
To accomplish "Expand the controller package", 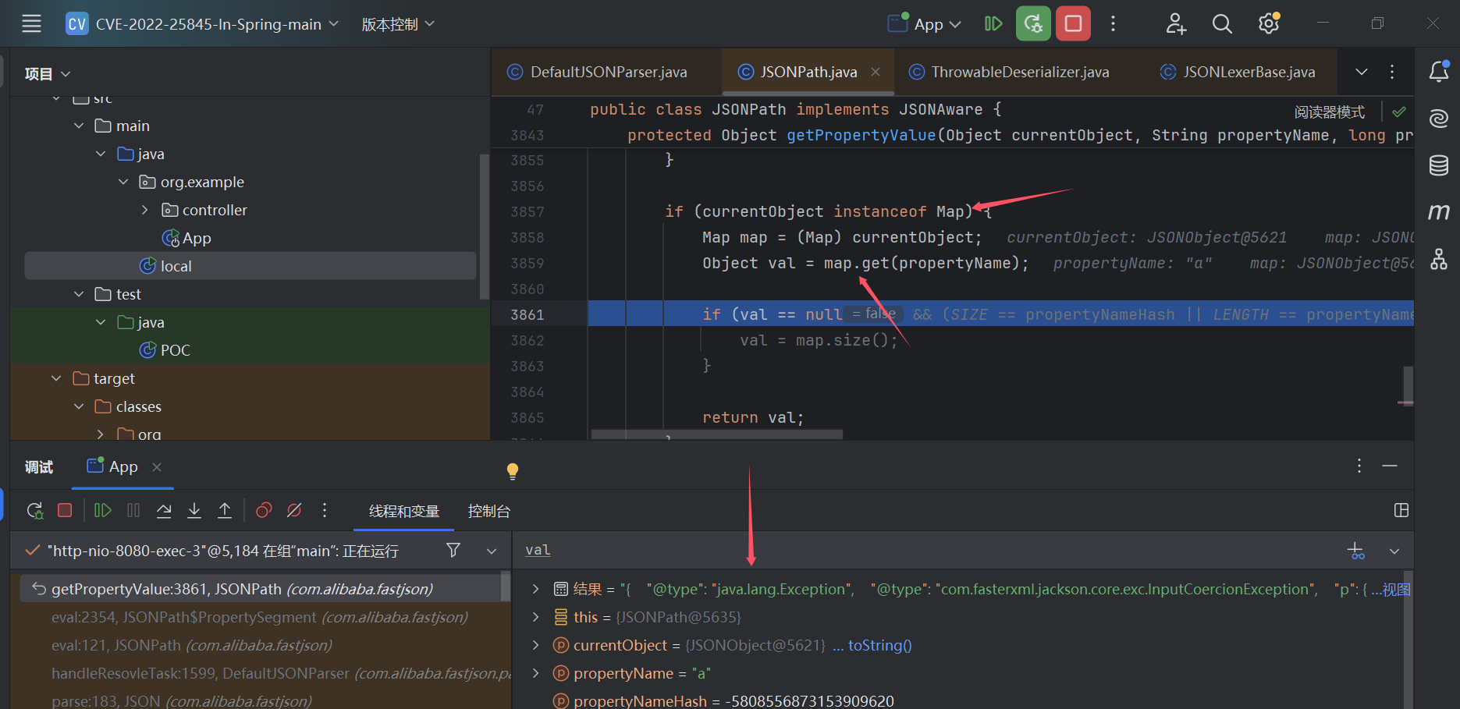I will [145, 210].
